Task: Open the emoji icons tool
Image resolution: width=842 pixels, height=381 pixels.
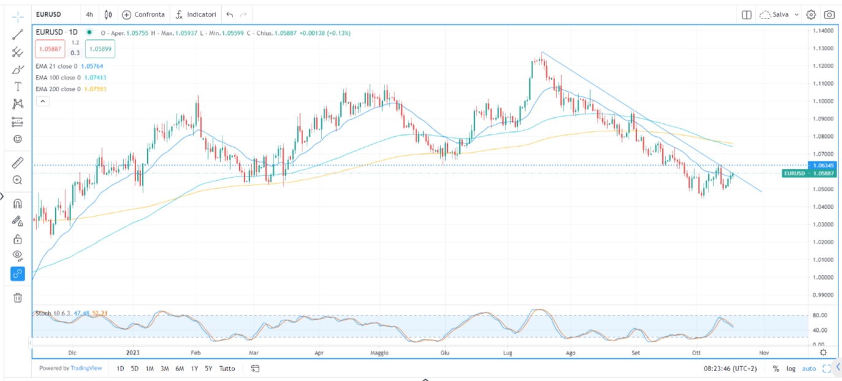Action: (x=18, y=139)
